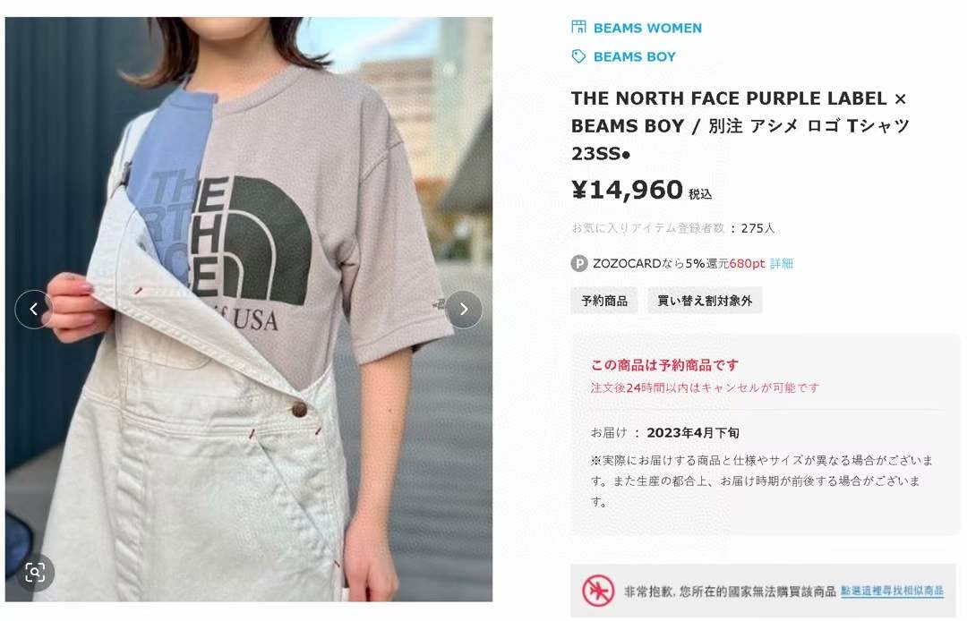967x621 pixels.
Task: Click the previous image arrow on the photo
Action: (33, 310)
